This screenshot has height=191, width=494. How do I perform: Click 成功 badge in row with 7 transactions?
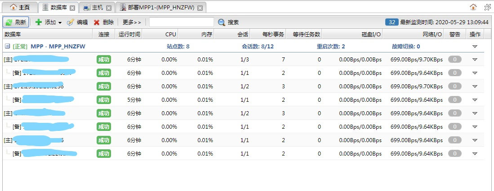104,59
